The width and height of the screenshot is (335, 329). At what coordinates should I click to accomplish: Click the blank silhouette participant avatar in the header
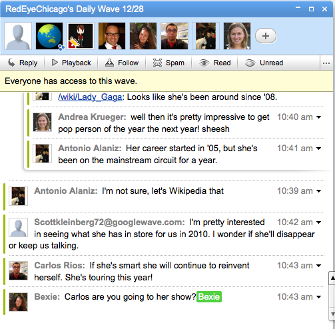[18, 36]
